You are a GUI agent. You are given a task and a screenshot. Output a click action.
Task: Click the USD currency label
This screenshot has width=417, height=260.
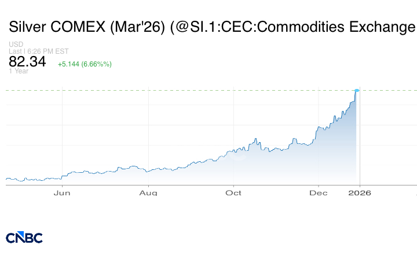[x=15, y=44]
